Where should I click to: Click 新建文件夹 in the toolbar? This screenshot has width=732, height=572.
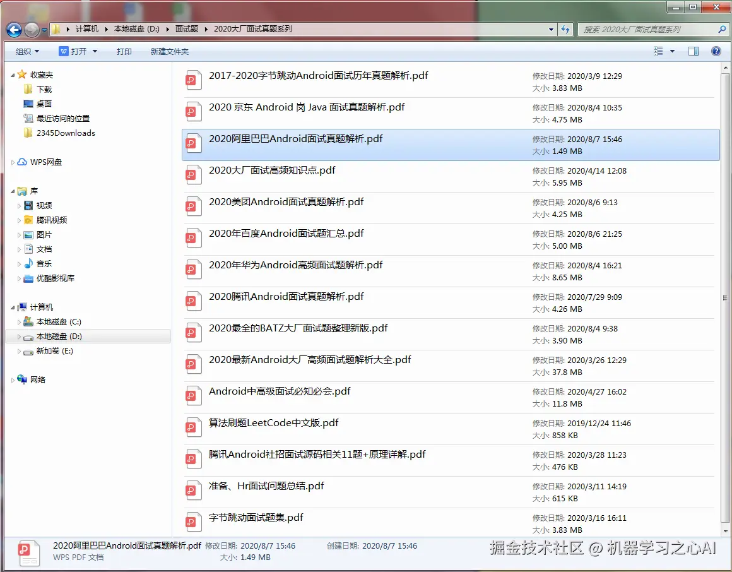pyautogui.click(x=170, y=51)
